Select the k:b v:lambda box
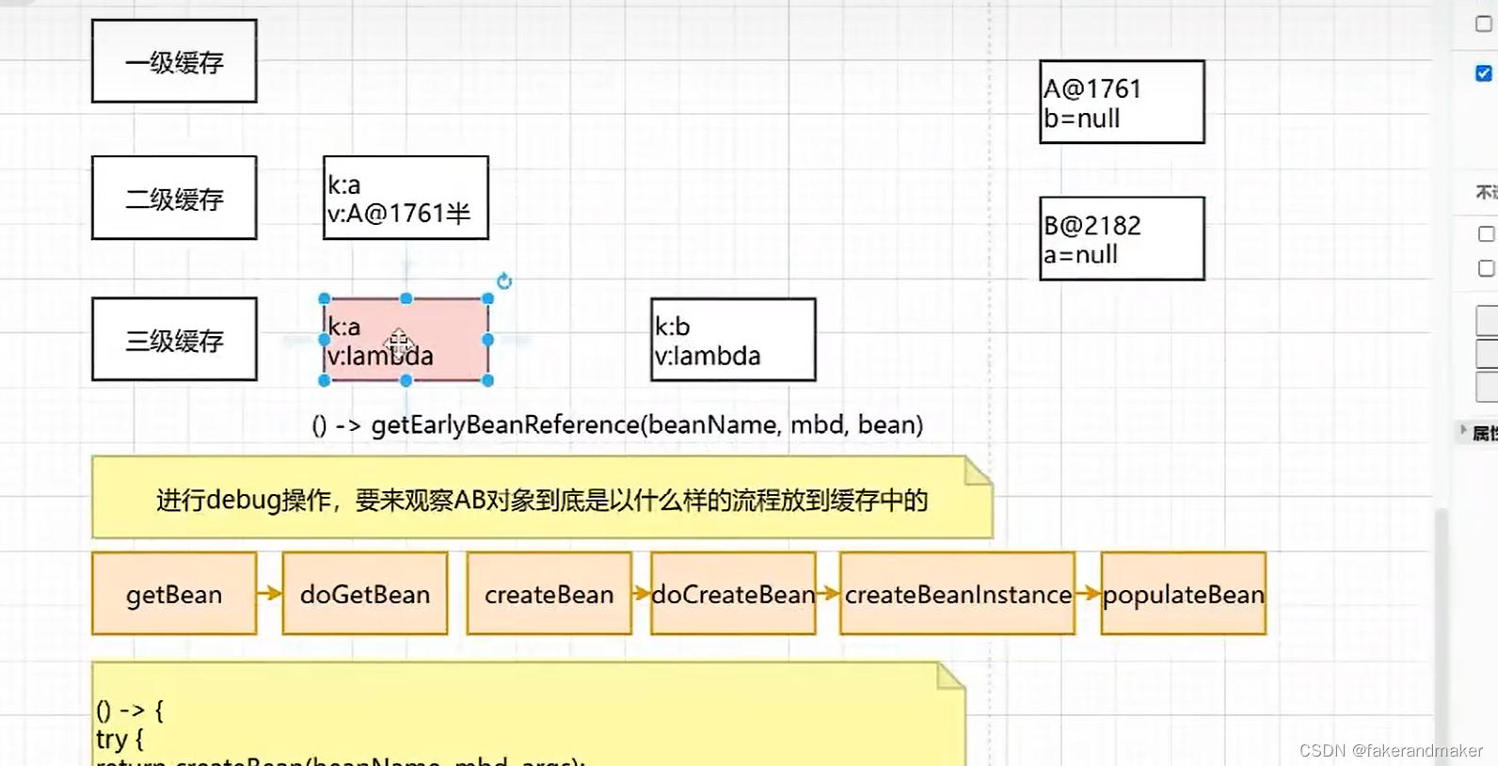 click(733, 340)
